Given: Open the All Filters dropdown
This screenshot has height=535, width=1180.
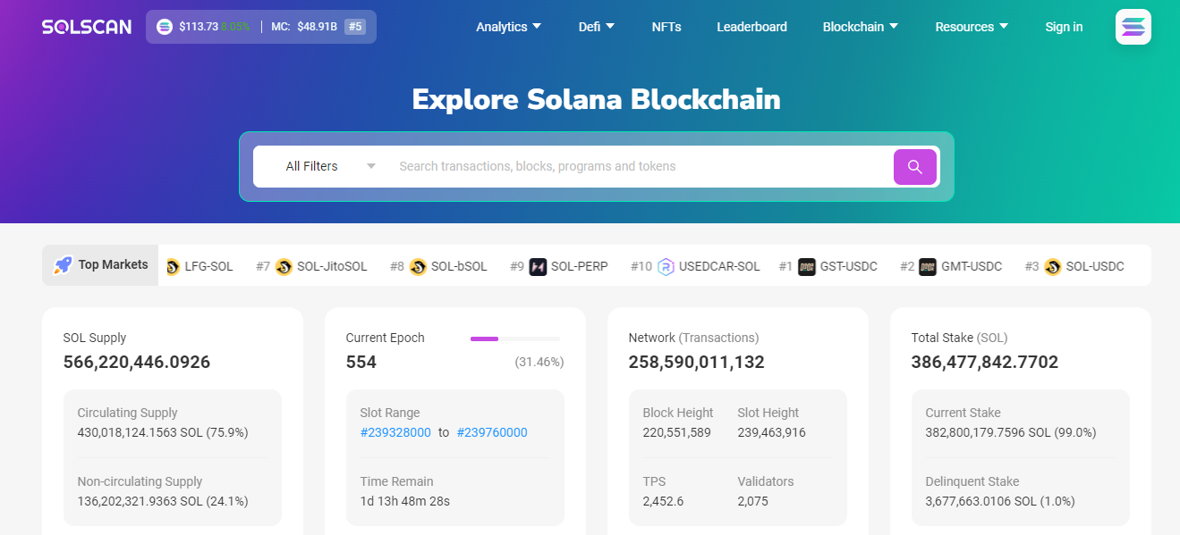Looking at the screenshot, I should (x=329, y=166).
